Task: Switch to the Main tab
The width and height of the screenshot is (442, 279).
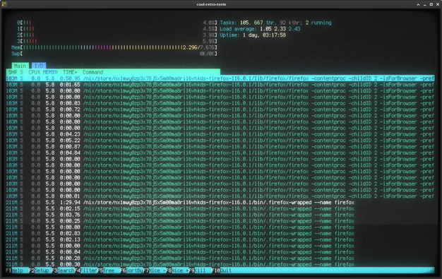Action: (20, 66)
